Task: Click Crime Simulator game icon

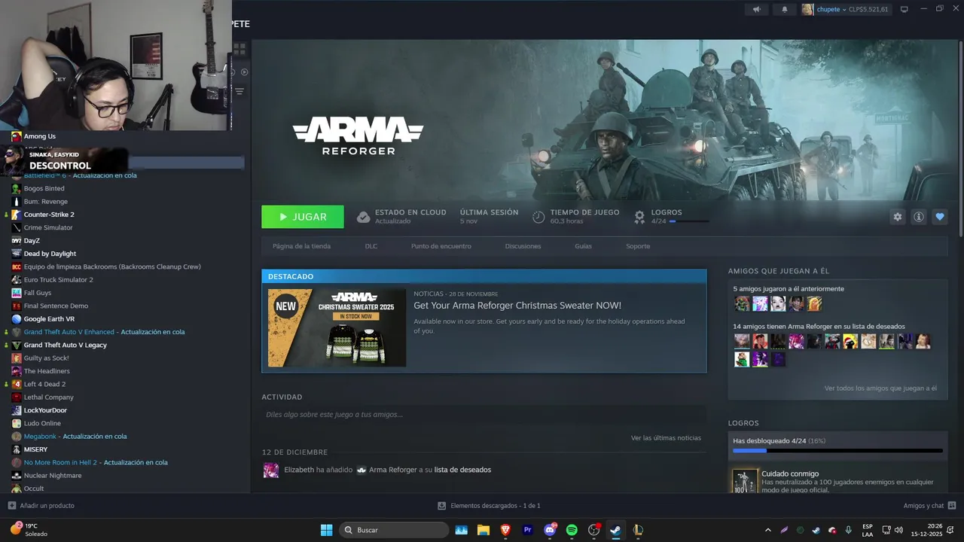Action: click(x=17, y=227)
